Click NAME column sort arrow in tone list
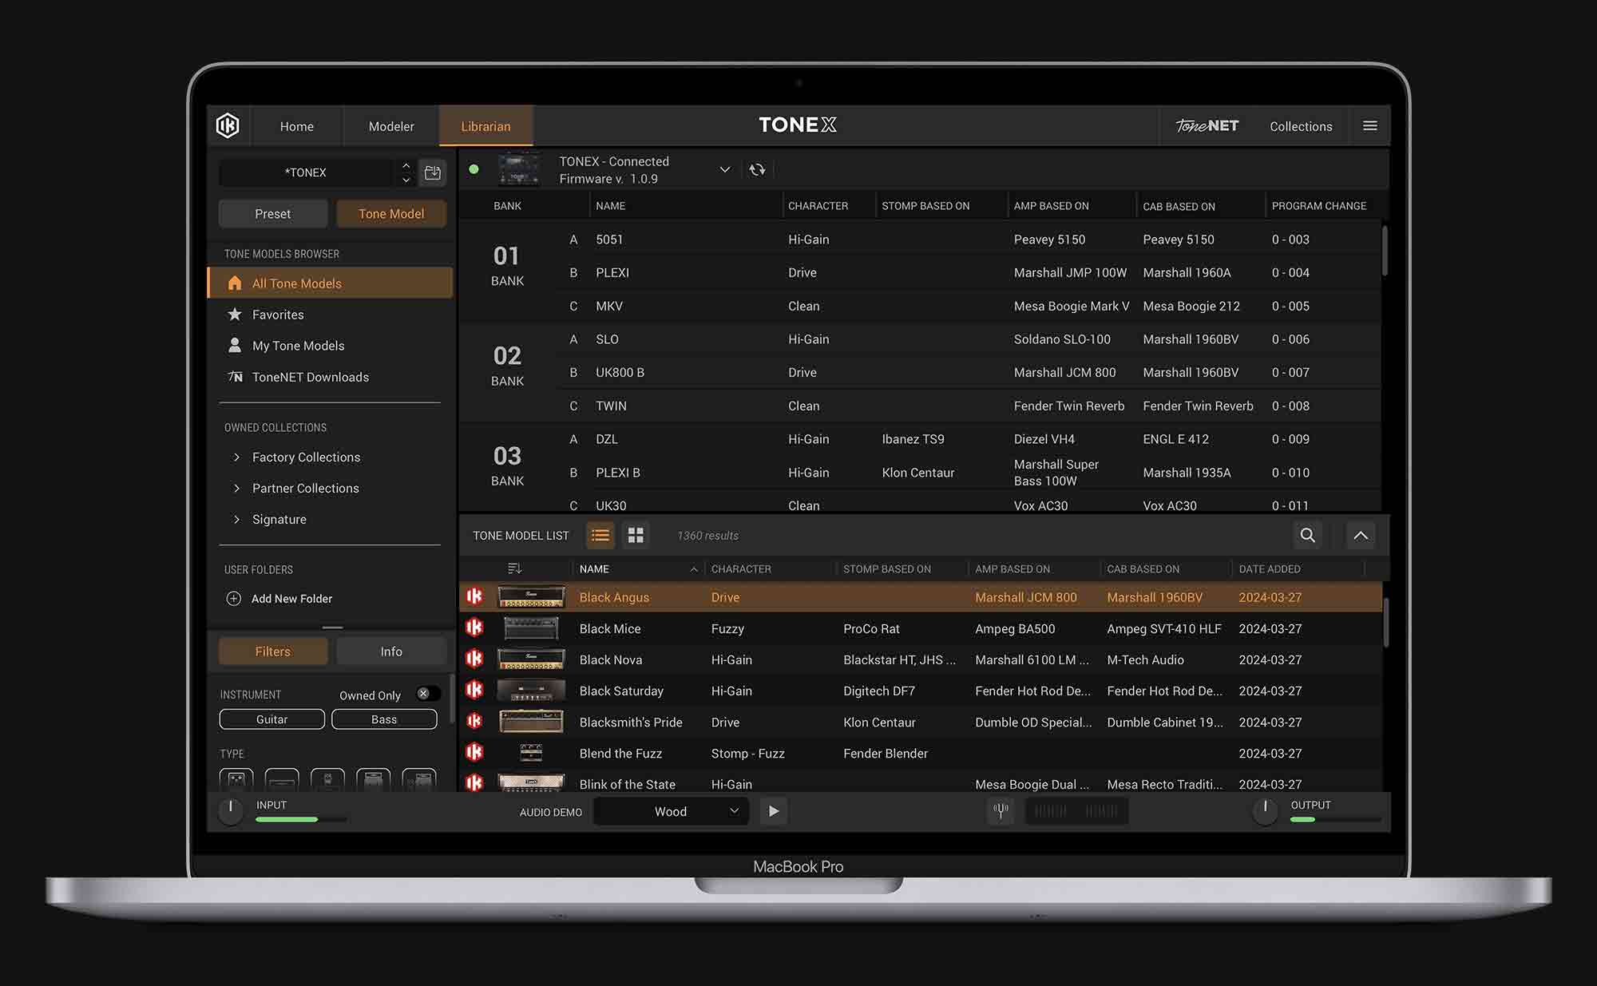Image resolution: width=1597 pixels, height=986 pixels. 693,569
